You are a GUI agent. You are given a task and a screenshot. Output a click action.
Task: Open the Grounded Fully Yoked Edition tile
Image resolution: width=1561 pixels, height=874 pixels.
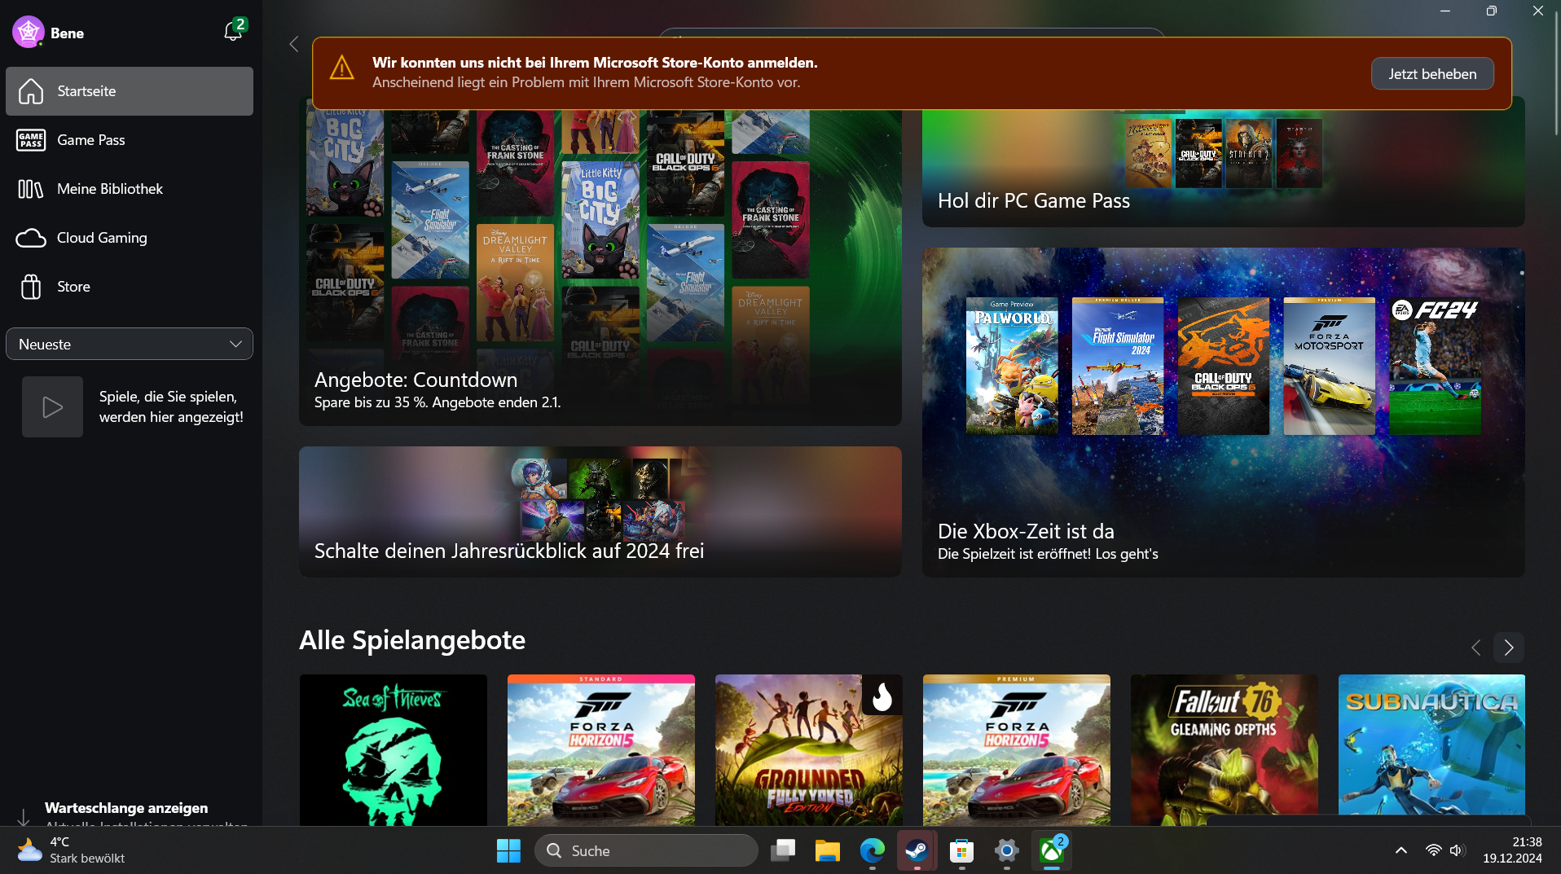[809, 750]
